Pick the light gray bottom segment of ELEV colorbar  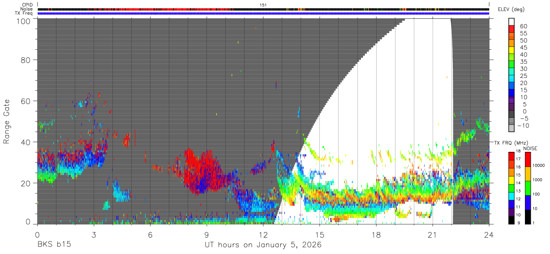[x=511, y=128]
